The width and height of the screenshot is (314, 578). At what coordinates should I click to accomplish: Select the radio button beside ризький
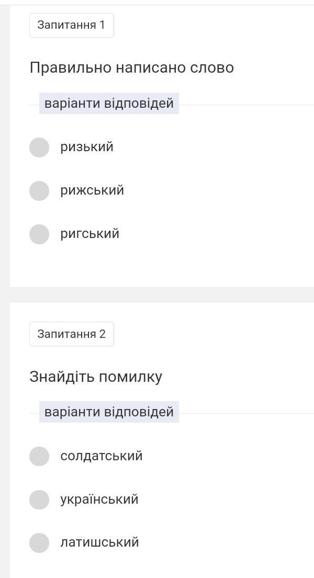(x=39, y=148)
